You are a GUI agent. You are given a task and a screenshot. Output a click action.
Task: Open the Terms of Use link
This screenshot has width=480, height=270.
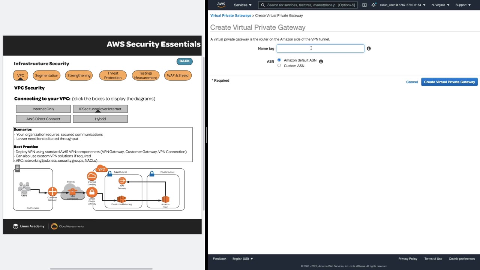(433, 259)
